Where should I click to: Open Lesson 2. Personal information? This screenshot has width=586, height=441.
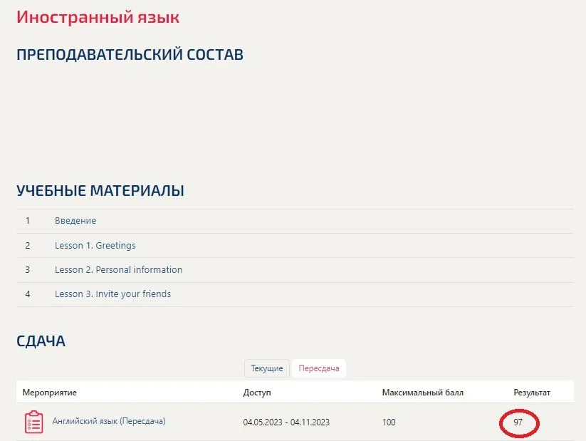118,269
